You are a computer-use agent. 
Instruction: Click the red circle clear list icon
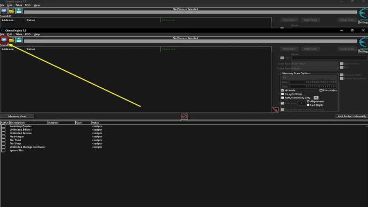pyautogui.click(x=184, y=117)
